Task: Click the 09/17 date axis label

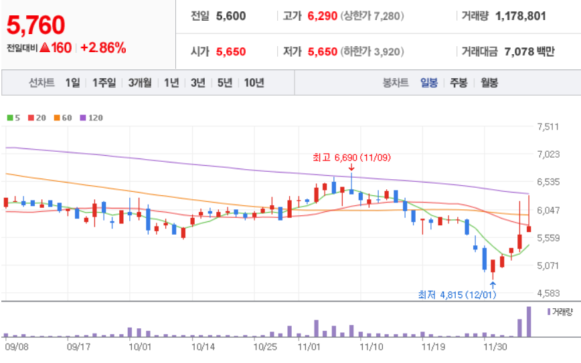Action: [x=78, y=347]
